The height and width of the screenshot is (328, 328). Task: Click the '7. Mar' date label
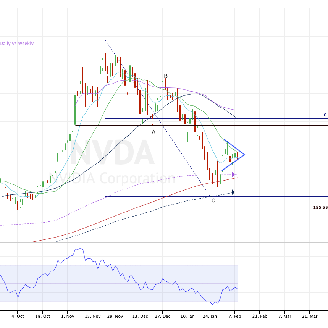click(x=284, y=317)
